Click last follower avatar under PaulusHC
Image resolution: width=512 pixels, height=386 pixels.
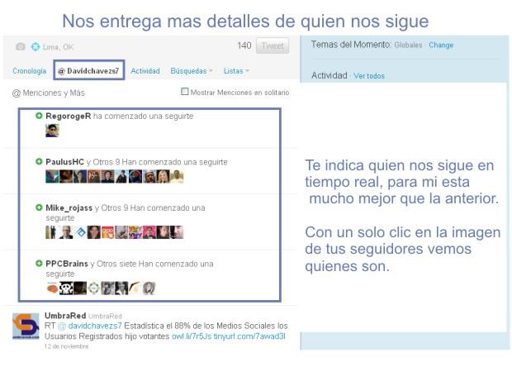click(x=177, y=177)
